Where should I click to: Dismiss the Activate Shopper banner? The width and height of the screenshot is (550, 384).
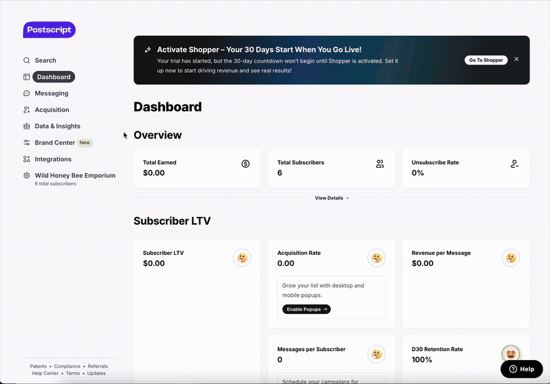tap(516, 59)
